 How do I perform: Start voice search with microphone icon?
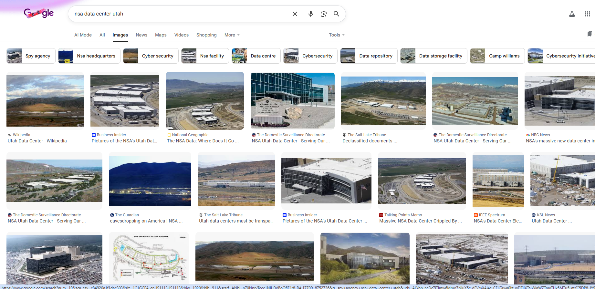311,14
